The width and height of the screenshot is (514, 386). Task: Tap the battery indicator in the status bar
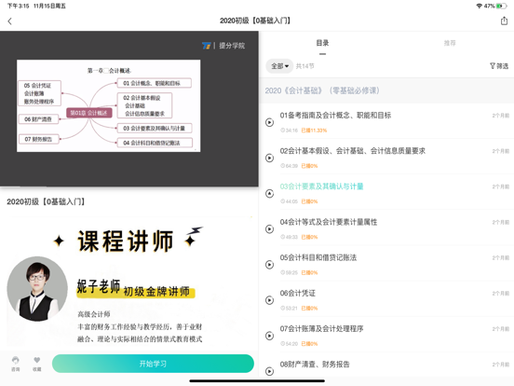click(501, 6)
